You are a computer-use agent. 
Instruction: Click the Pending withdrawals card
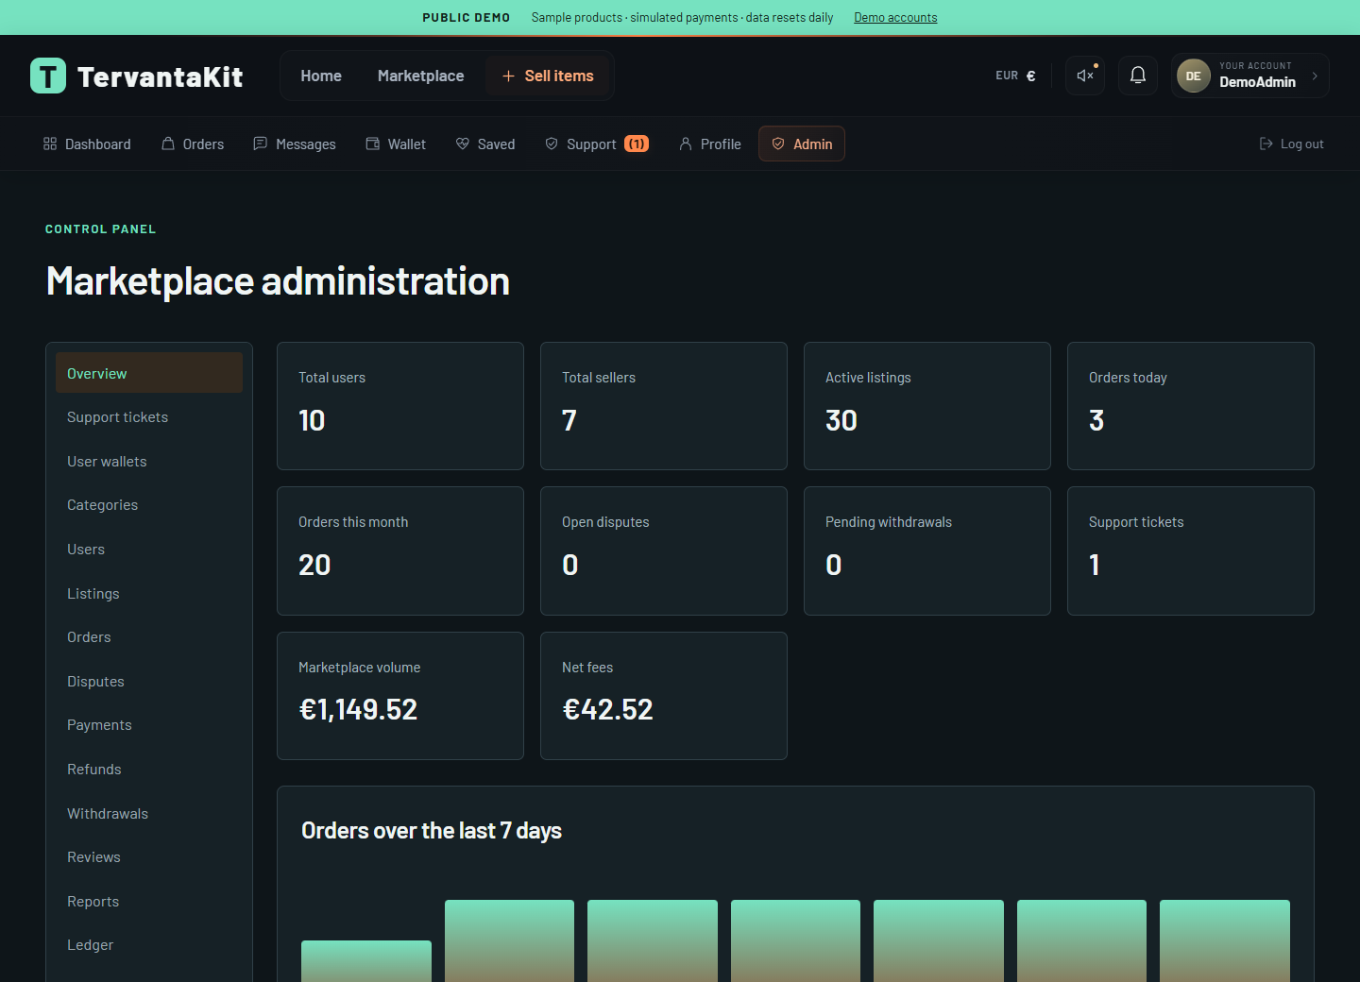[x=927, y=550]
